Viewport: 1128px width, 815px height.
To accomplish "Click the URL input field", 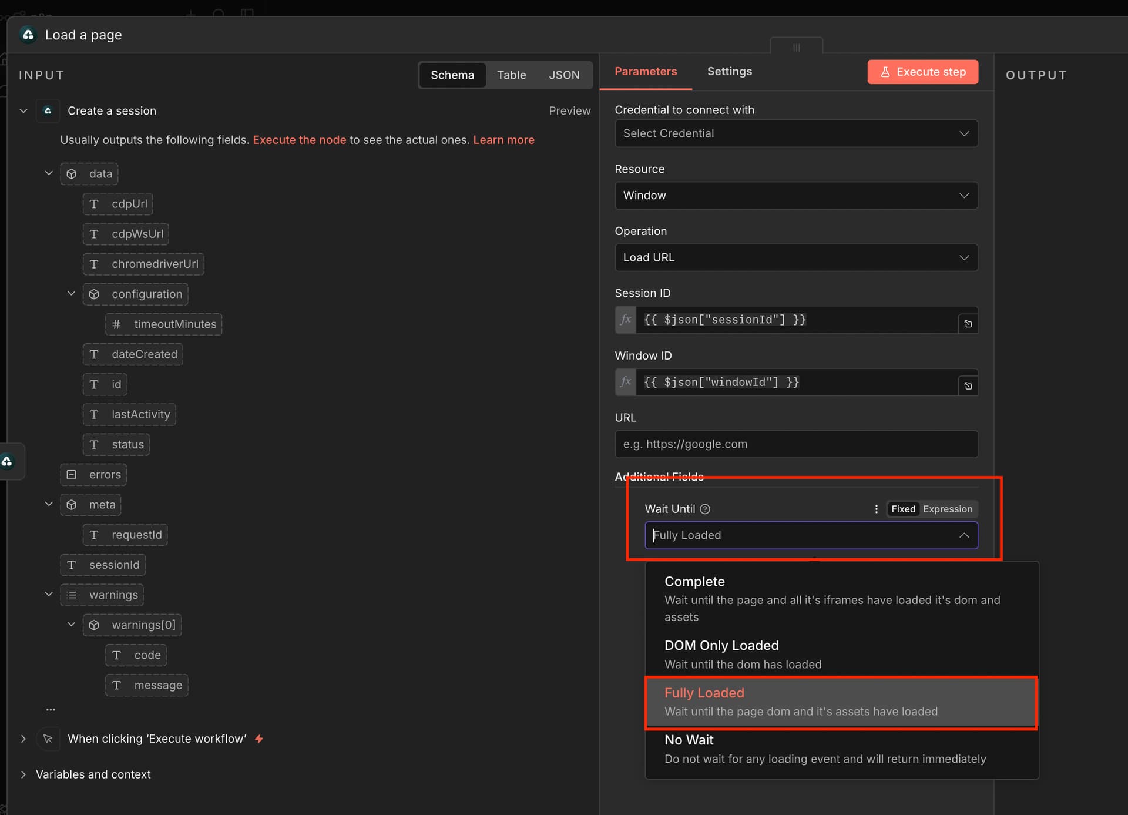I will 795,444.
